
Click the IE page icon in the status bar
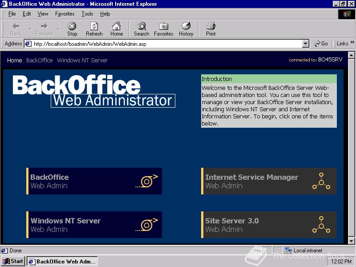[x=4, y=251]
